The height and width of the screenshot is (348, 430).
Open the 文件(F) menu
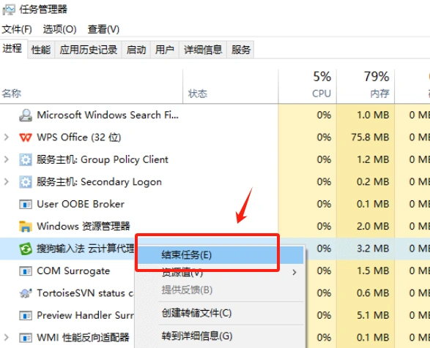pyautogui.click(x=17, y=29)
